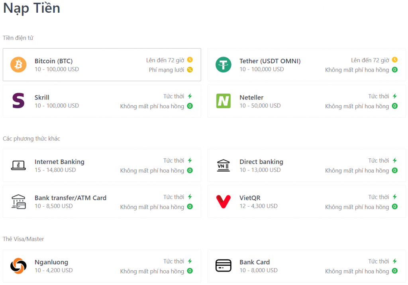The height and width of the screenshot is (285, 408).
Task: Click the green lightning icon in Skrill row
Action: click(x=190, y=96)
